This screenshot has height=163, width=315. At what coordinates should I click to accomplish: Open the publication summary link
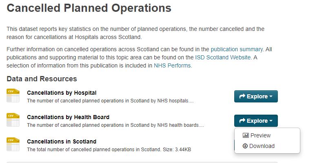[x=237, y=49]
